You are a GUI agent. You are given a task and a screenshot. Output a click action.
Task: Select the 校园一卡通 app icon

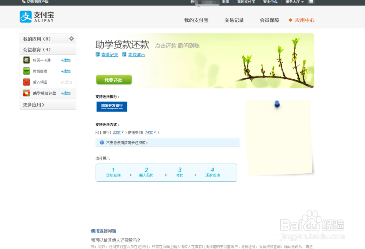26,60
